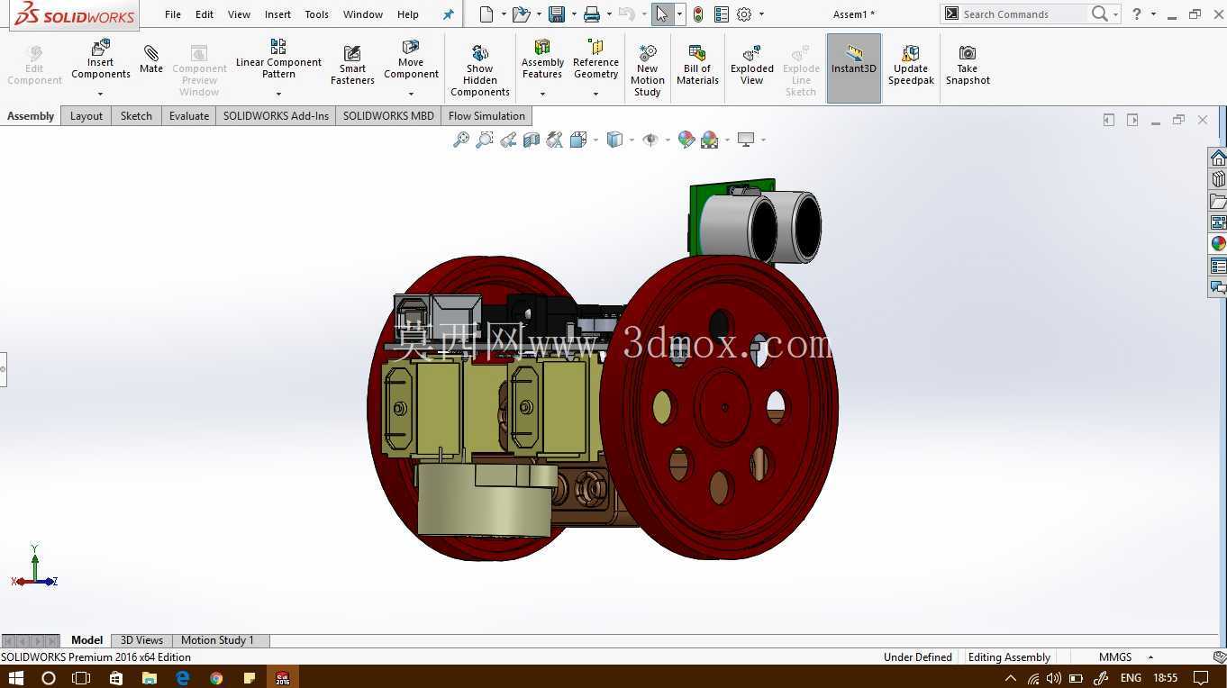The height and width of the screenshot is (688, 1227).
Task: Open Bill of Materials
Action: 697,65
